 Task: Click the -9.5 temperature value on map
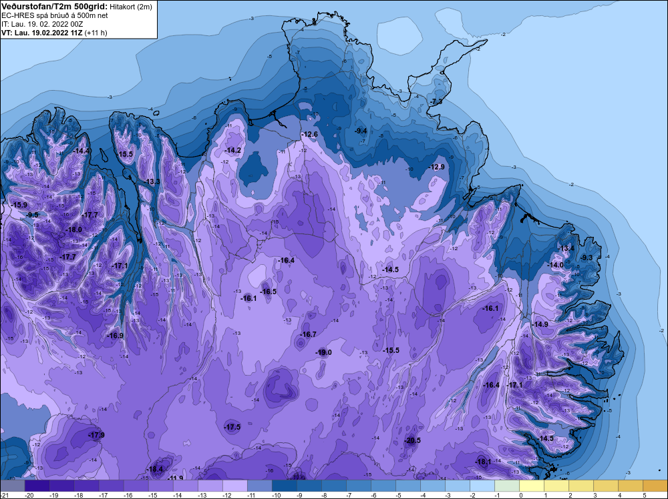coord(31,215)
